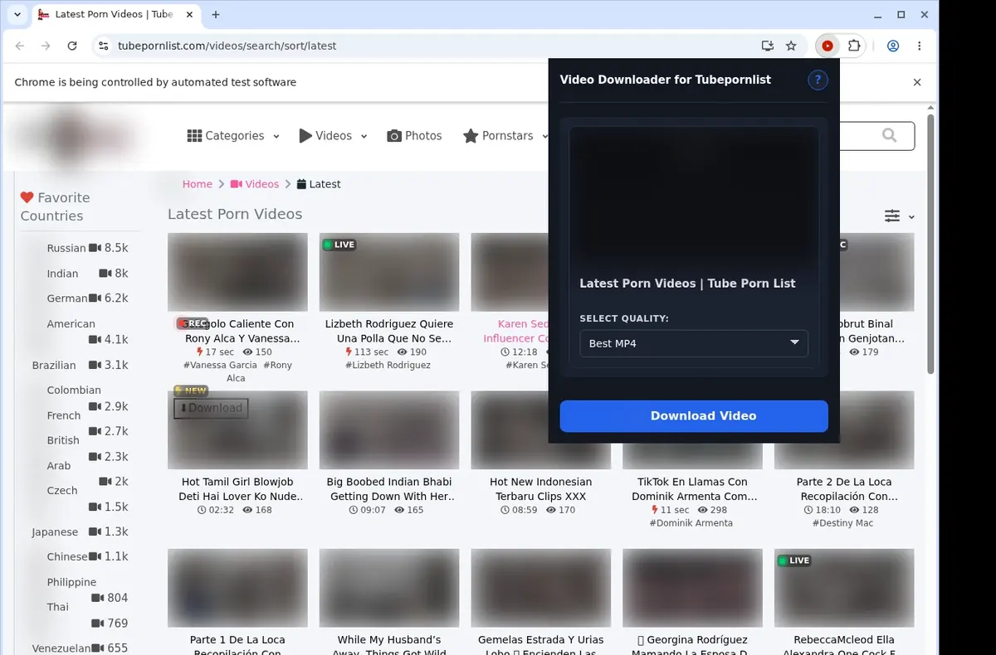Open the Colombian country link
996x655 pixels.
pos(74,390)
